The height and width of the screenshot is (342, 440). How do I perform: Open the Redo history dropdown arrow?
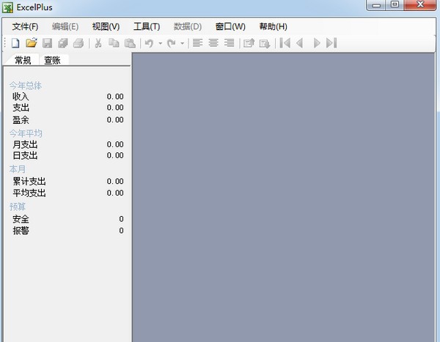182,43
